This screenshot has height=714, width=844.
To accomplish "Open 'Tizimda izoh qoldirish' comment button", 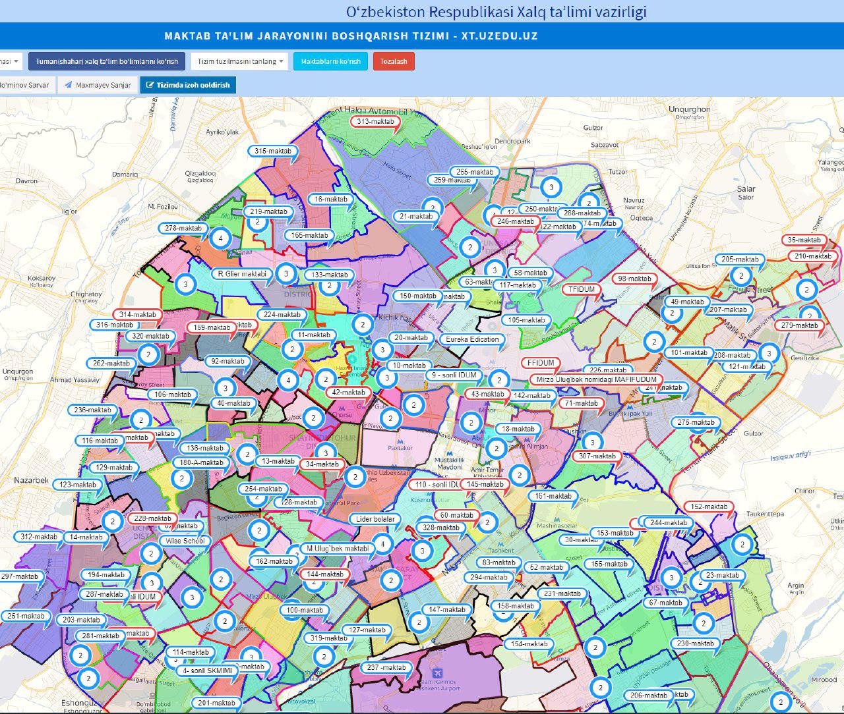I will (x=187, y=85).
